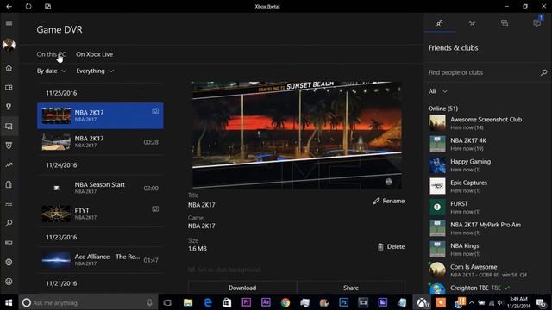Select the On Xbox Live tab
Image resolution: width=552 pixels, height=310 pixels.
[94, 54]
